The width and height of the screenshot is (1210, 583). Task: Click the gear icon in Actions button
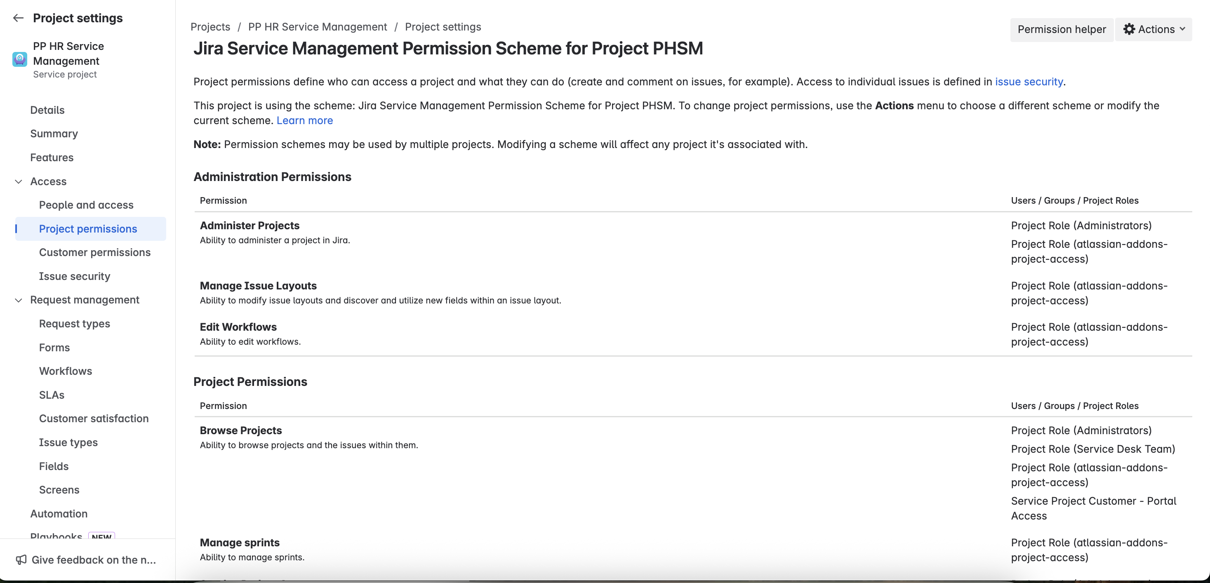point(1129,29)
